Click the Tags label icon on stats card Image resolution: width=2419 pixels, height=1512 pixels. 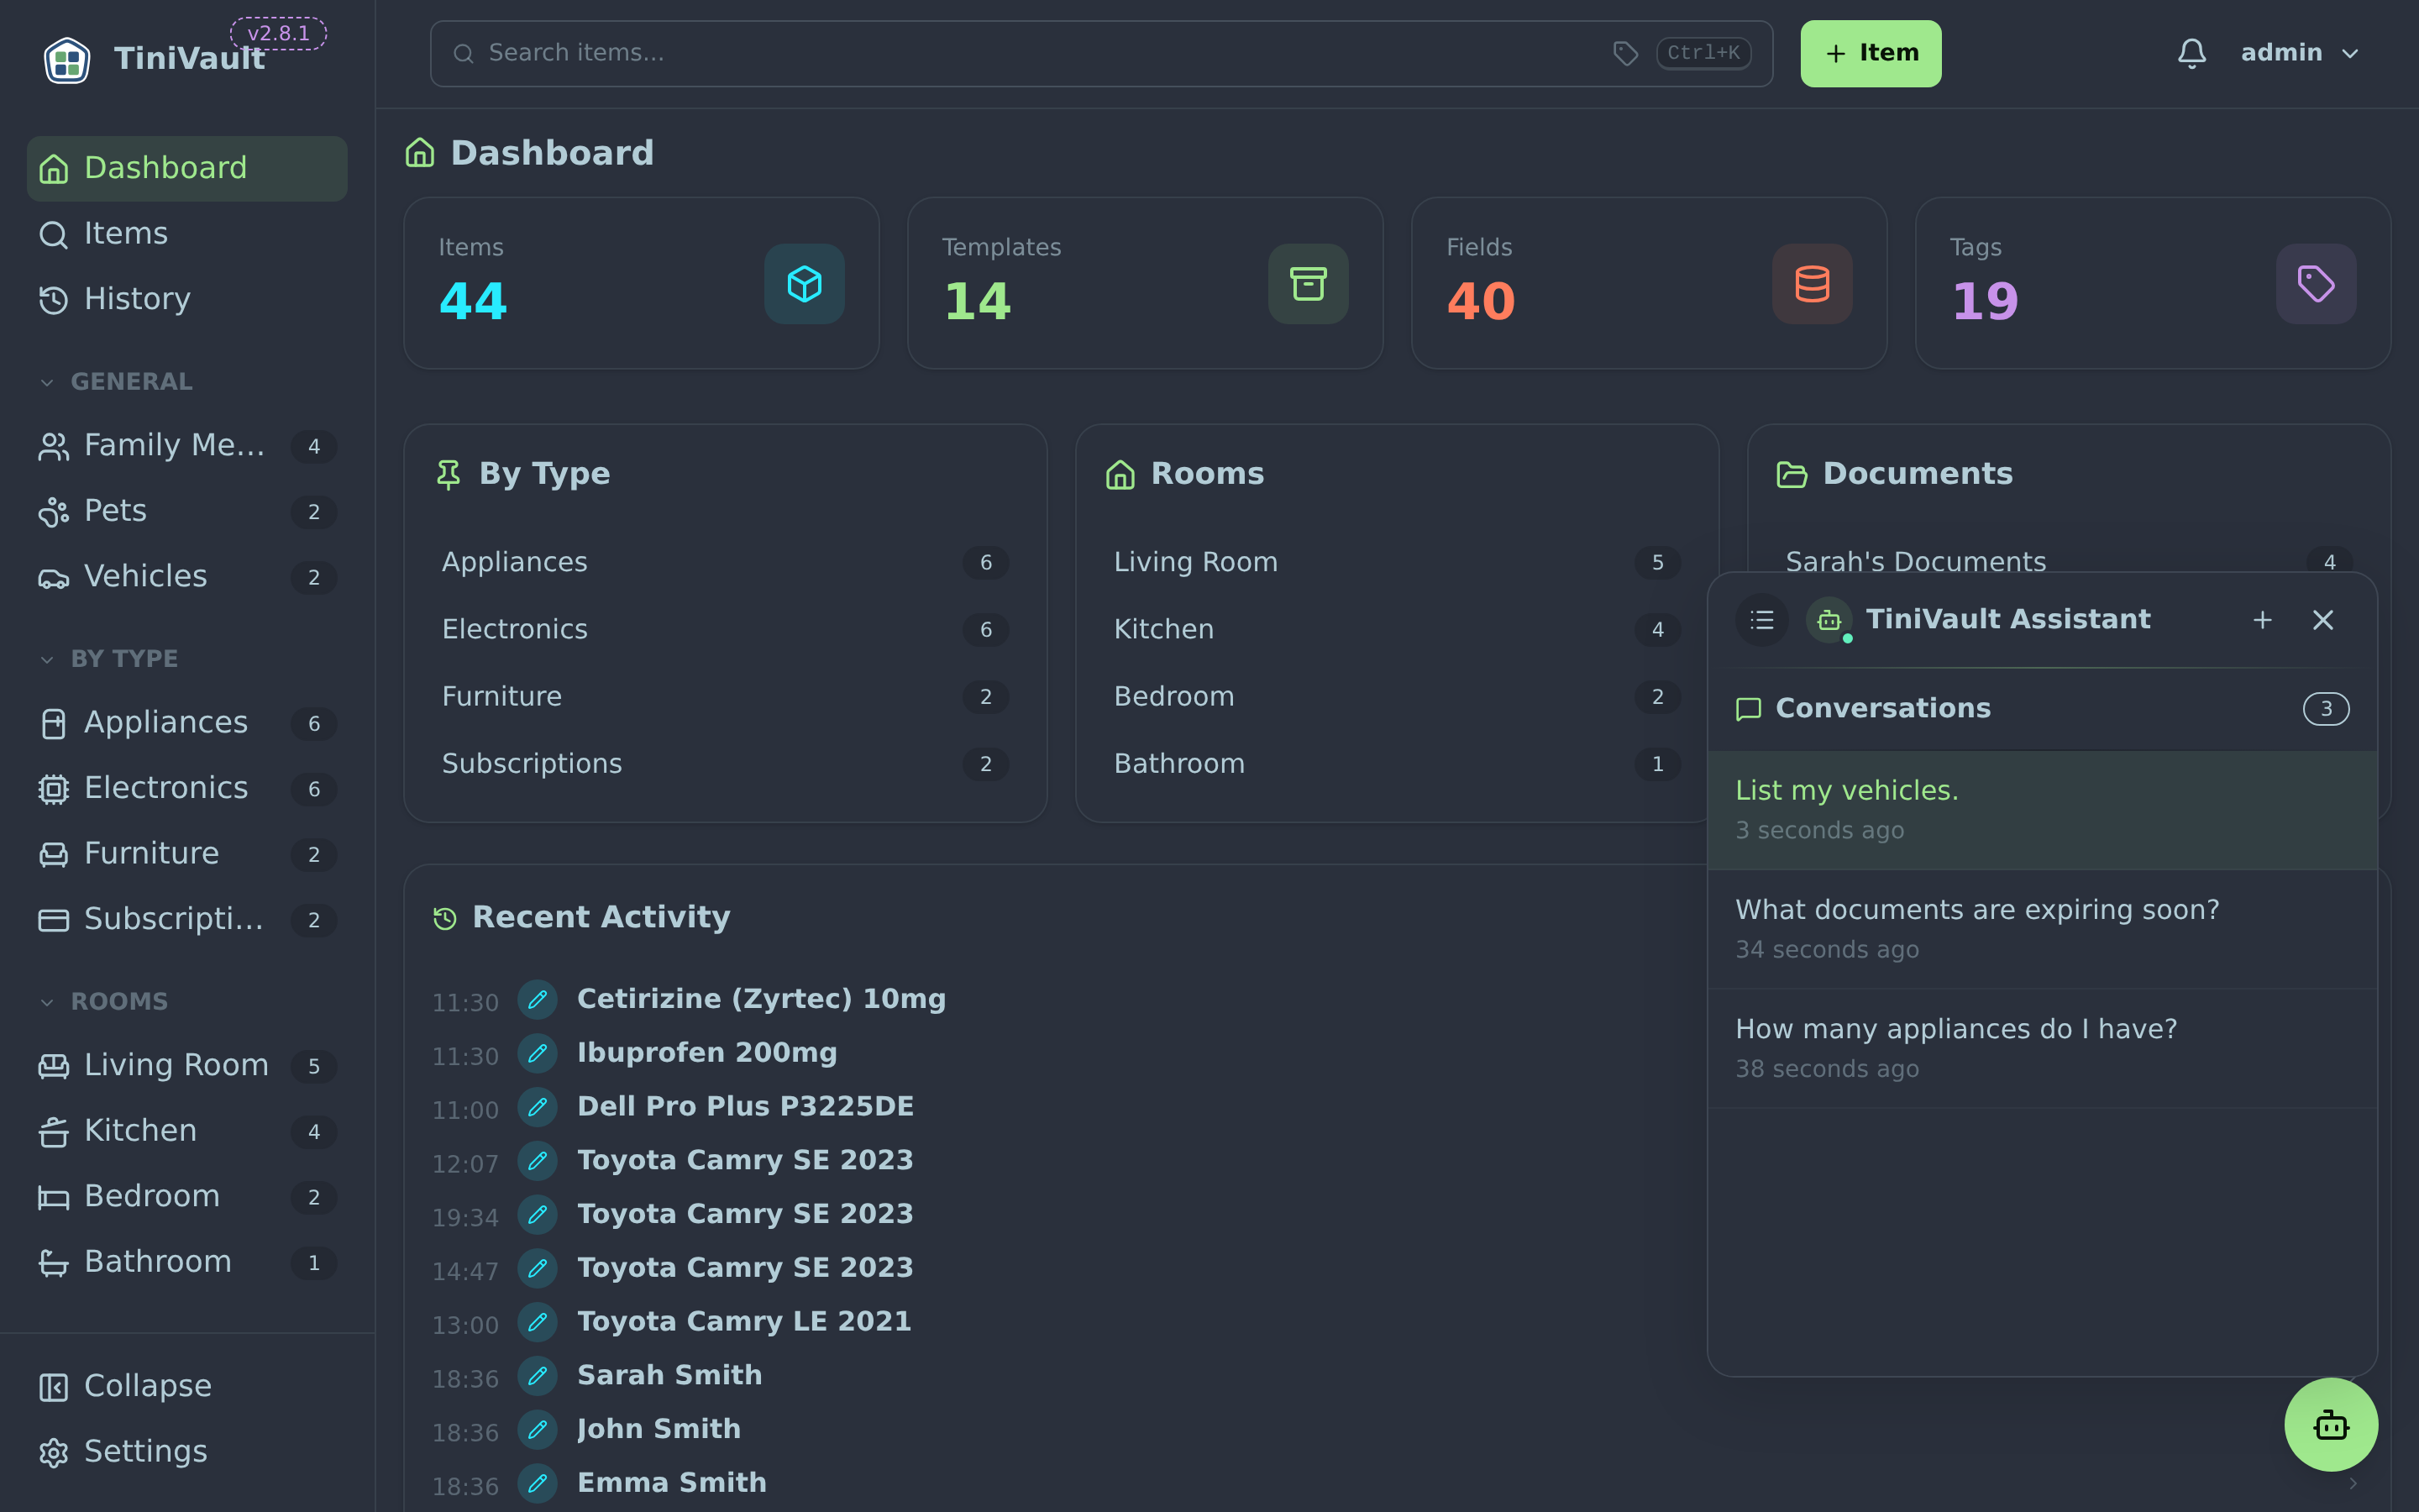click(x=2315, y=284)
